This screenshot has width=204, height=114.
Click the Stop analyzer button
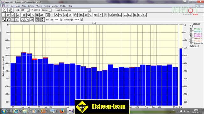11,10
